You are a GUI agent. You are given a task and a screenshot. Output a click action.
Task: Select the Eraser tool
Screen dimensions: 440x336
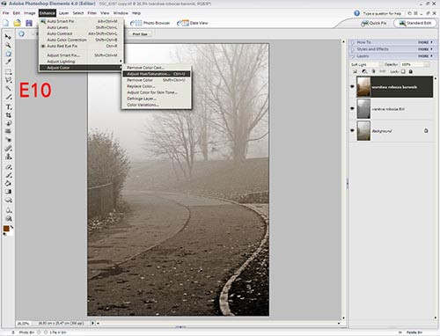(8, 167)
